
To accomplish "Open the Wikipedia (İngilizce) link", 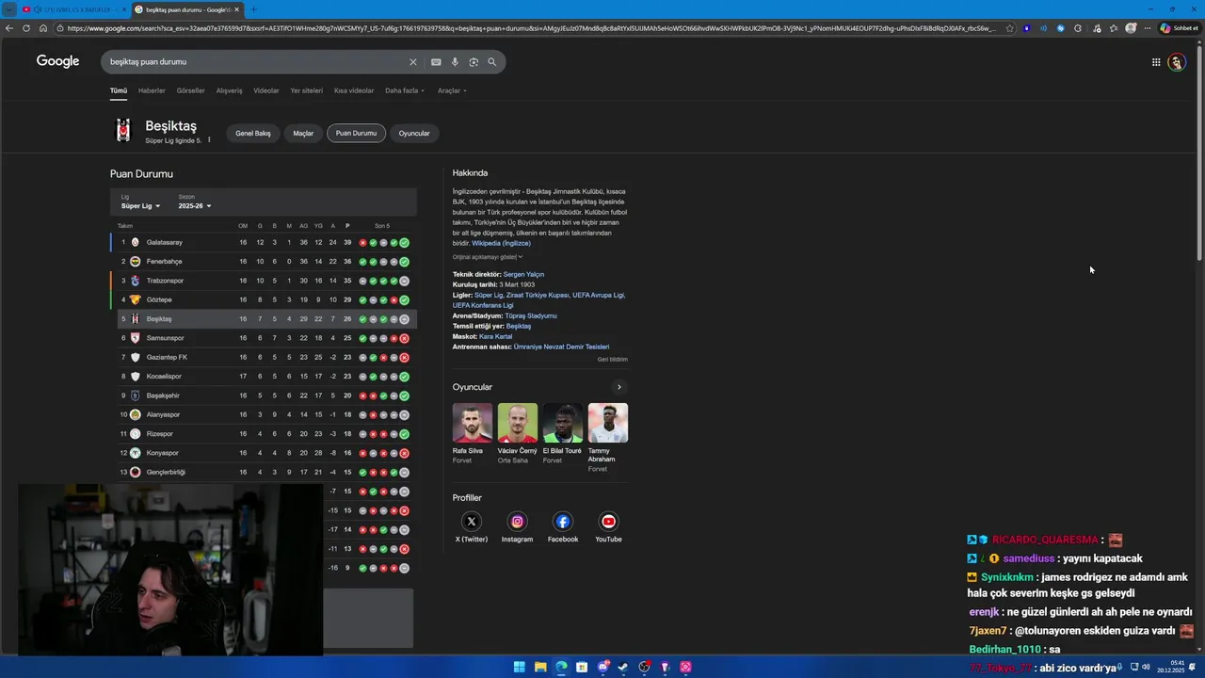I will coord(501,243).
